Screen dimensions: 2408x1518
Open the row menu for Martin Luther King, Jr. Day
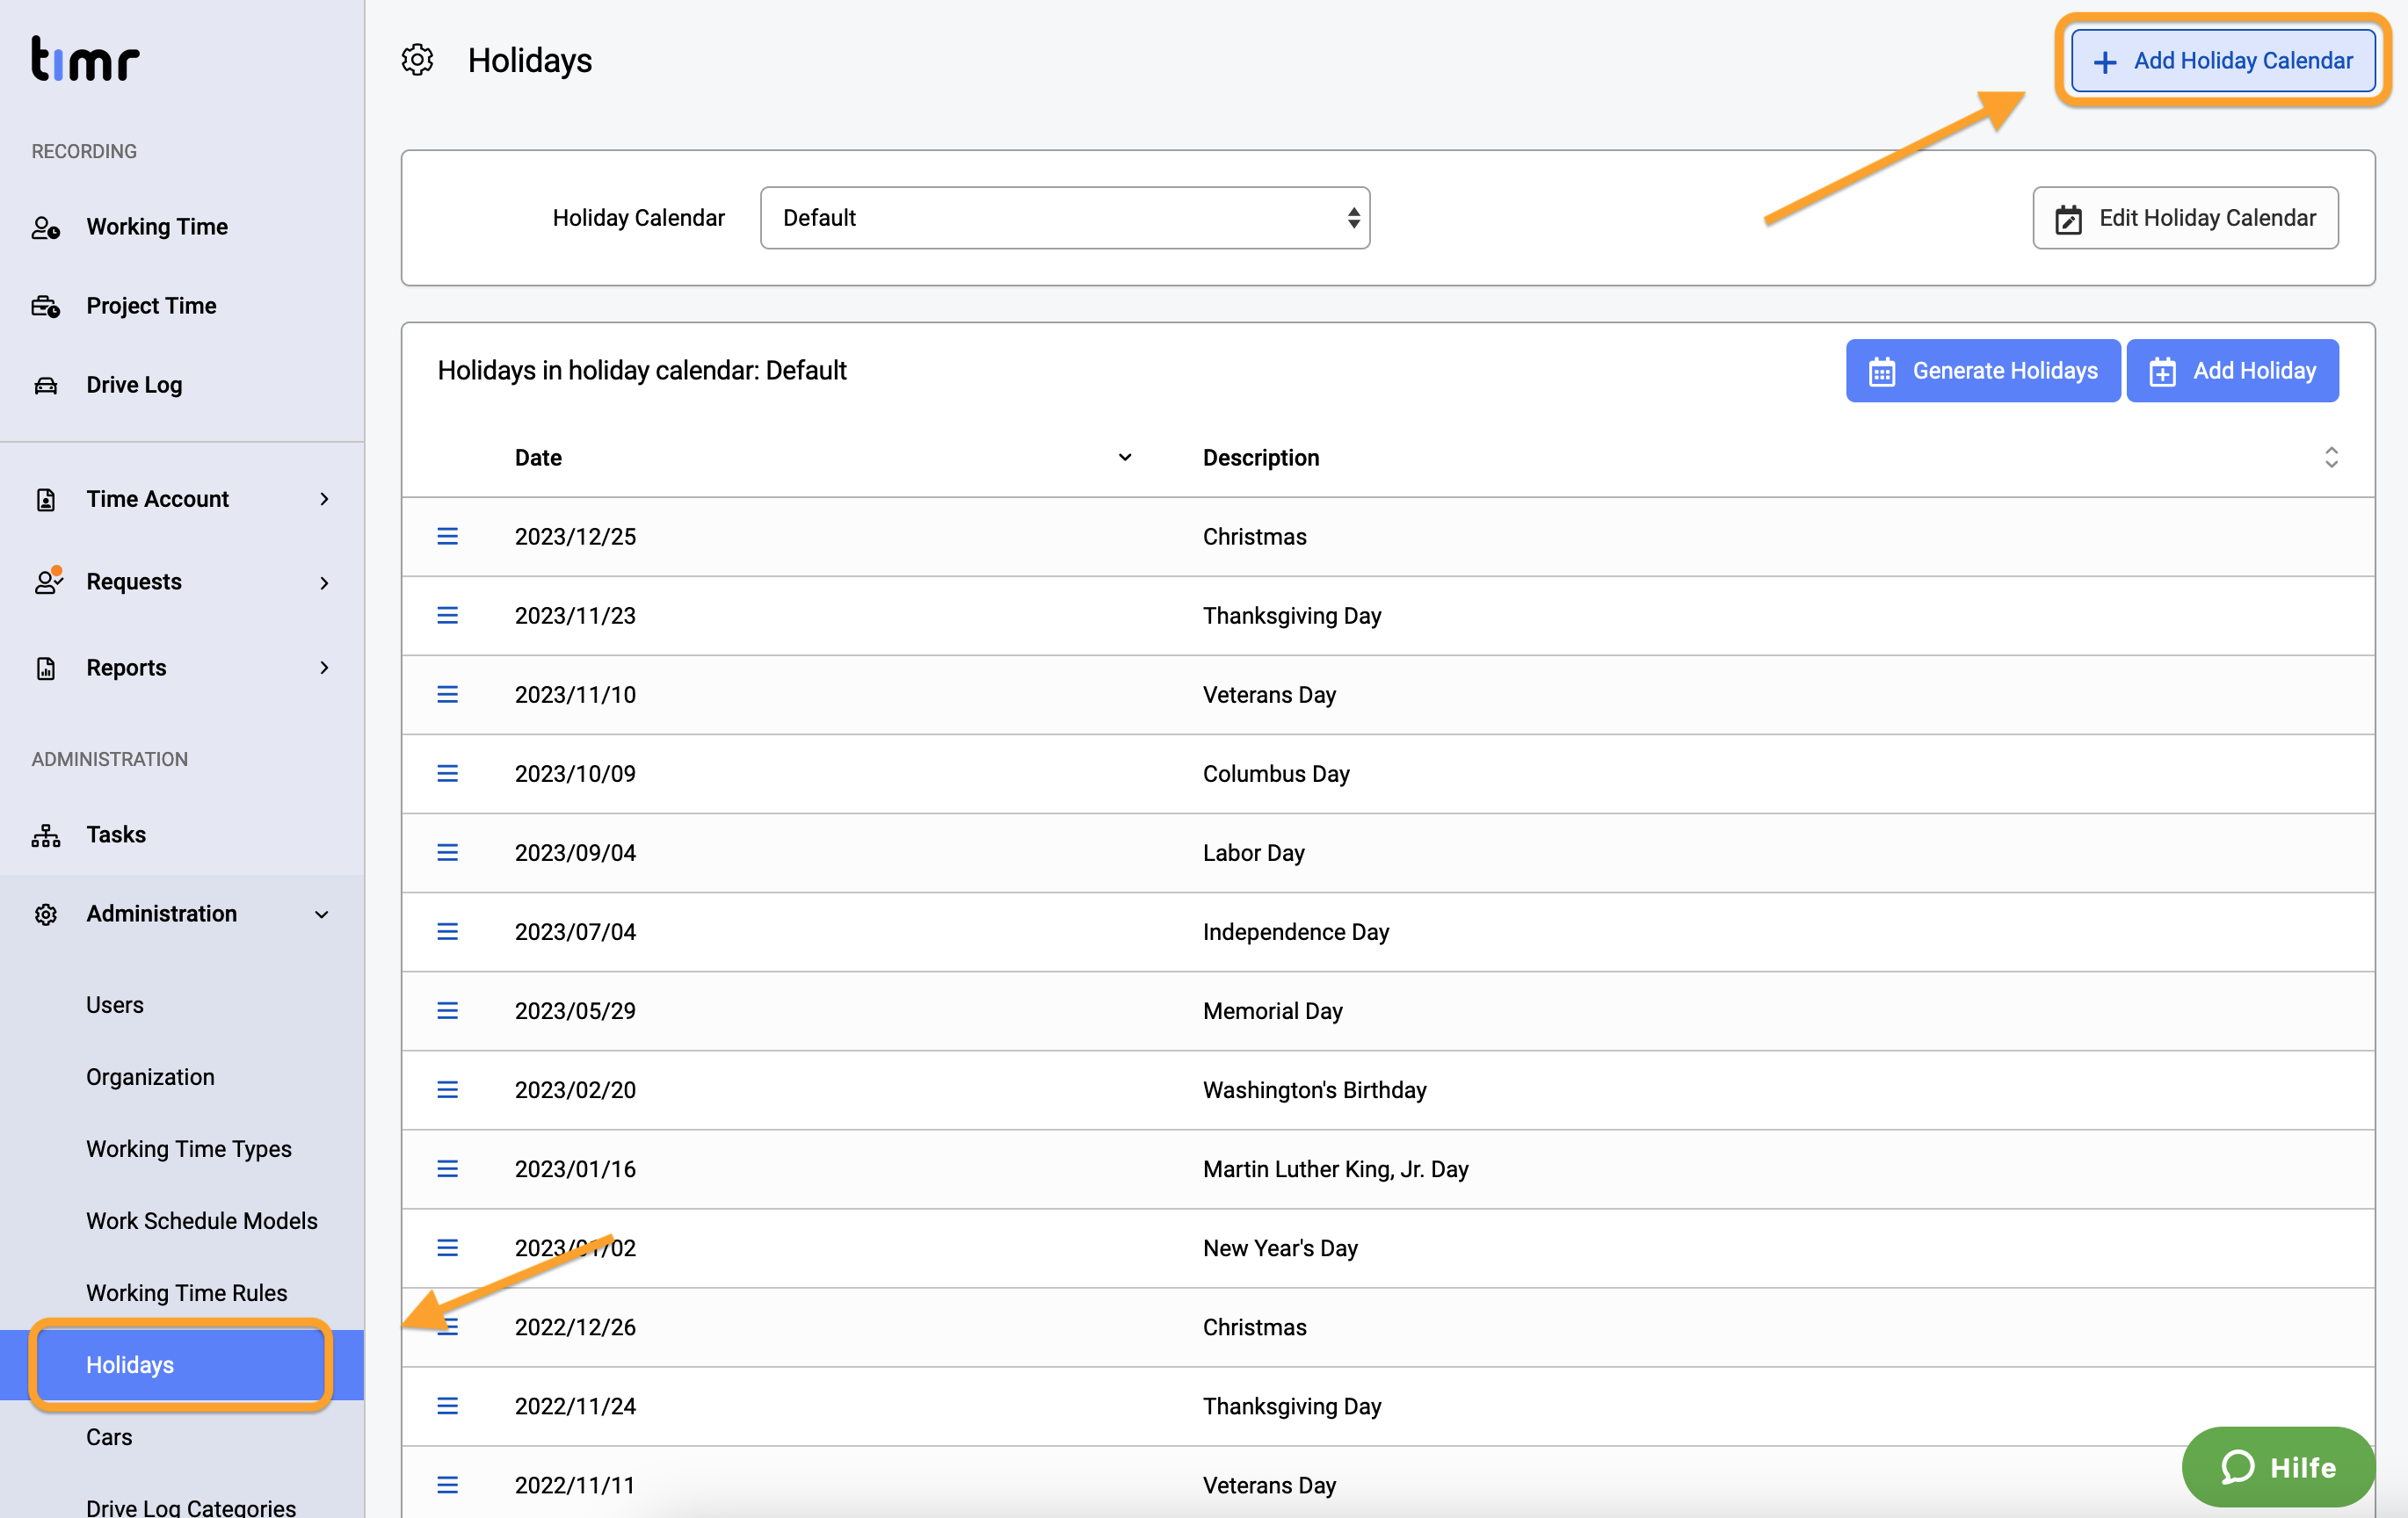coord(447,1168)
